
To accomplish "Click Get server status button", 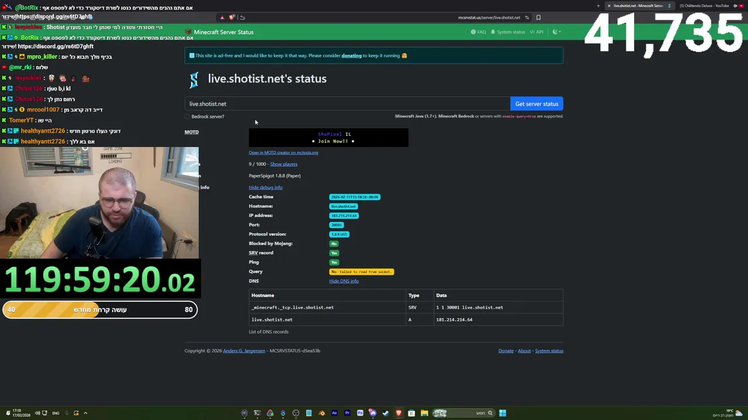I will click(536, 104).
